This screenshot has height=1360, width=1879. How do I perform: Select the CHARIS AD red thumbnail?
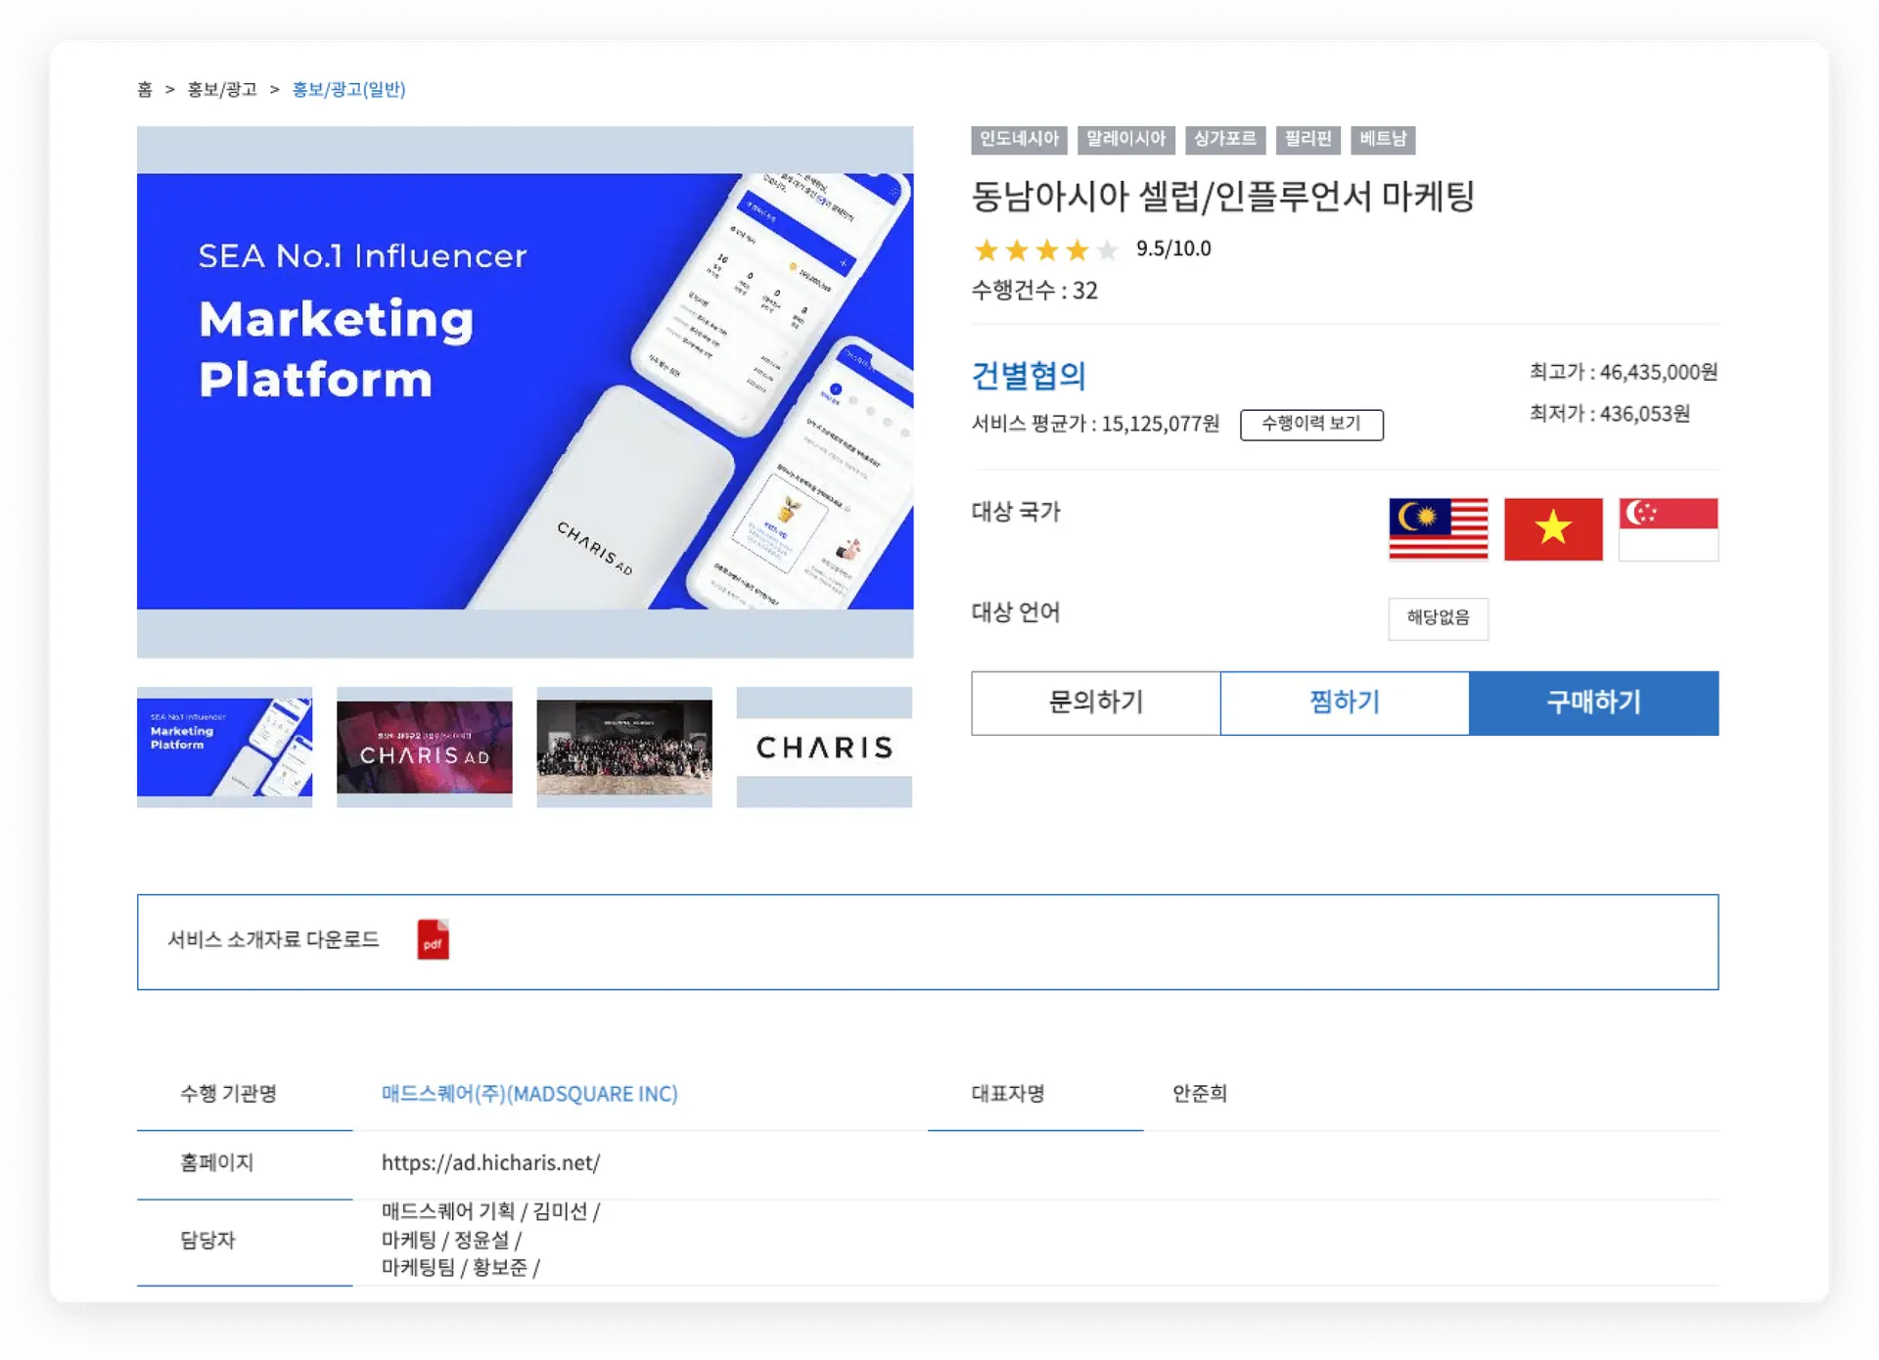click(425, 747)
